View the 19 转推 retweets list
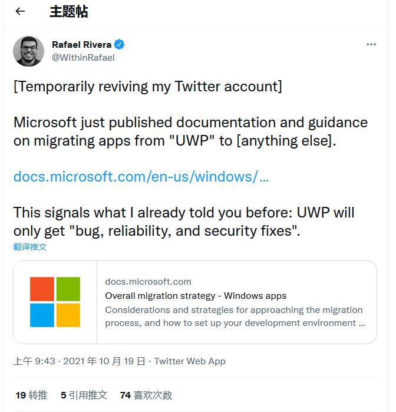This screenshot has width=396, height=412. coord(31,395)
